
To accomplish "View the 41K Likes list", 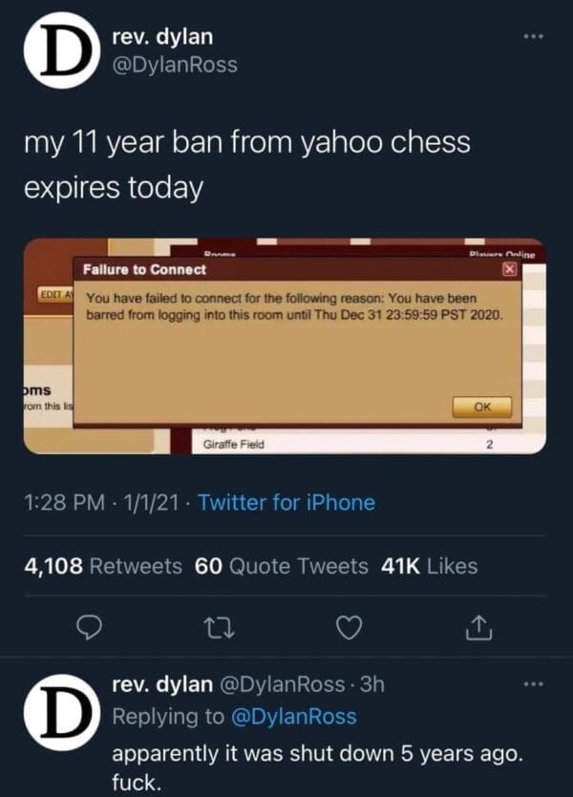I will (x=429, y=566).
